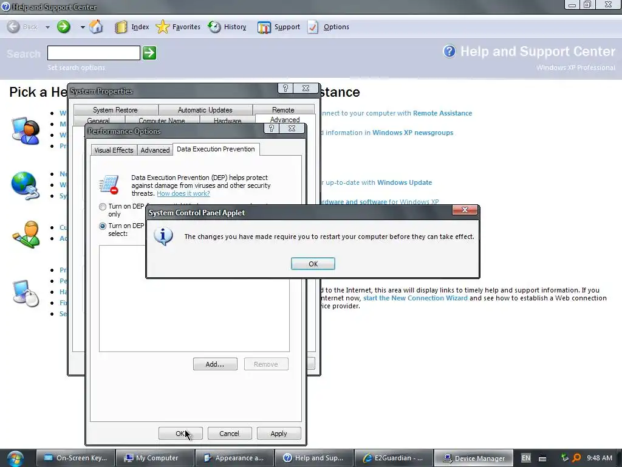Open the Options checklist icon
This screenshot has height=467, width=622.
click(313, 27)
